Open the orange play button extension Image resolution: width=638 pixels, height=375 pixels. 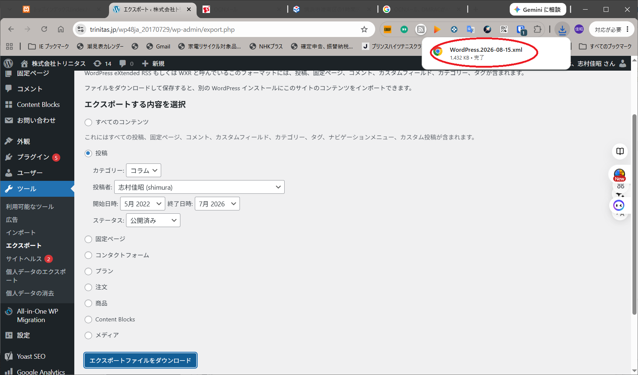pos(437,30)
